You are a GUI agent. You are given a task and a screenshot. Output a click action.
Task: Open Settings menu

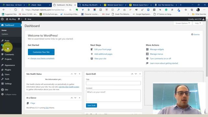pos(8,84)
